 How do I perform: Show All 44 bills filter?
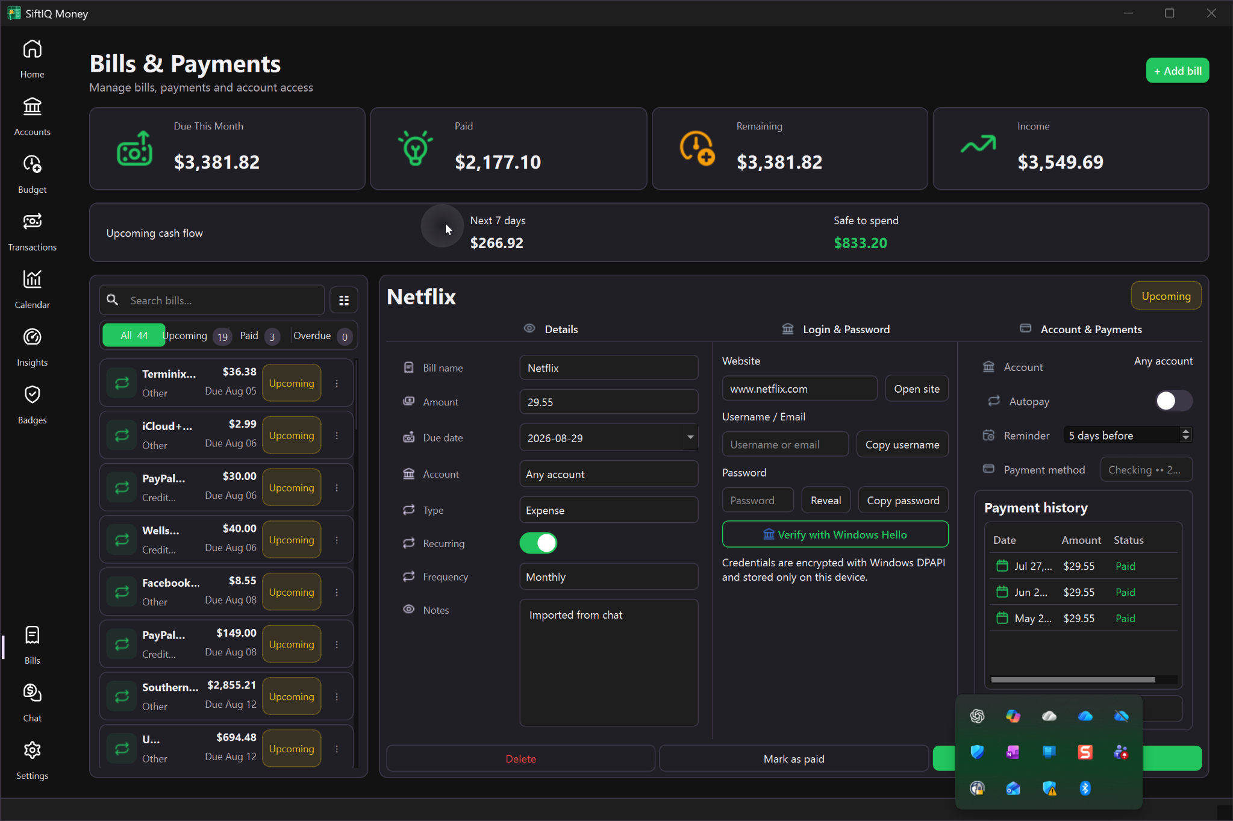(134, 336)
